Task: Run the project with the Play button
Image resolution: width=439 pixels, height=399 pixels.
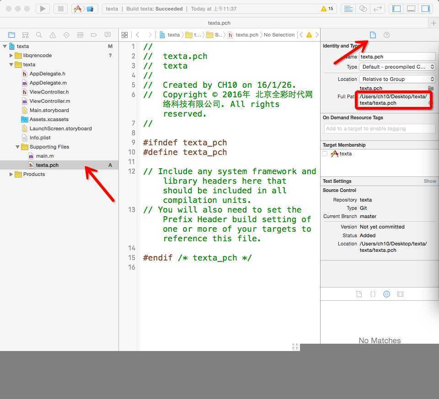Action: pos(43,9)
